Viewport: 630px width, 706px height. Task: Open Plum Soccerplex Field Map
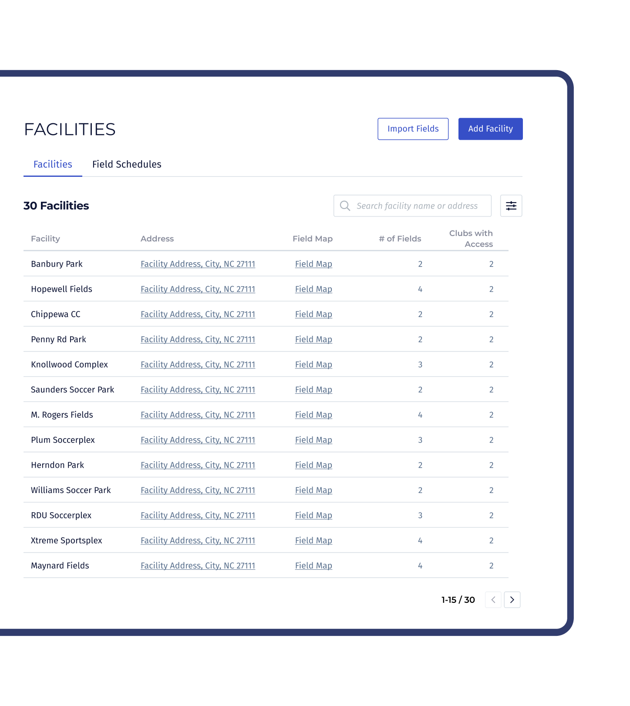pyautogui.click(x=313, y=440)
